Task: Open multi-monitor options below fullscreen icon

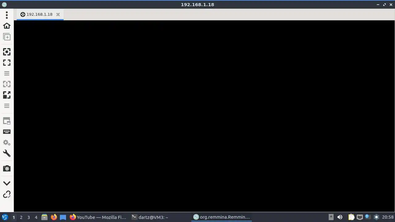Action: point(7,73)
